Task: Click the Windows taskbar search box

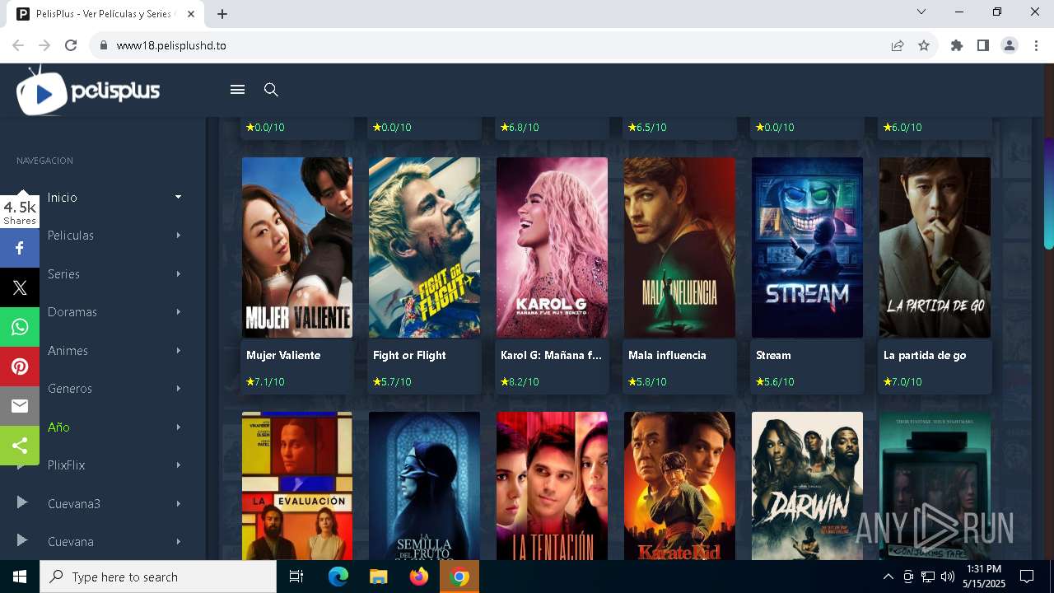Action: tap(158, 577)
